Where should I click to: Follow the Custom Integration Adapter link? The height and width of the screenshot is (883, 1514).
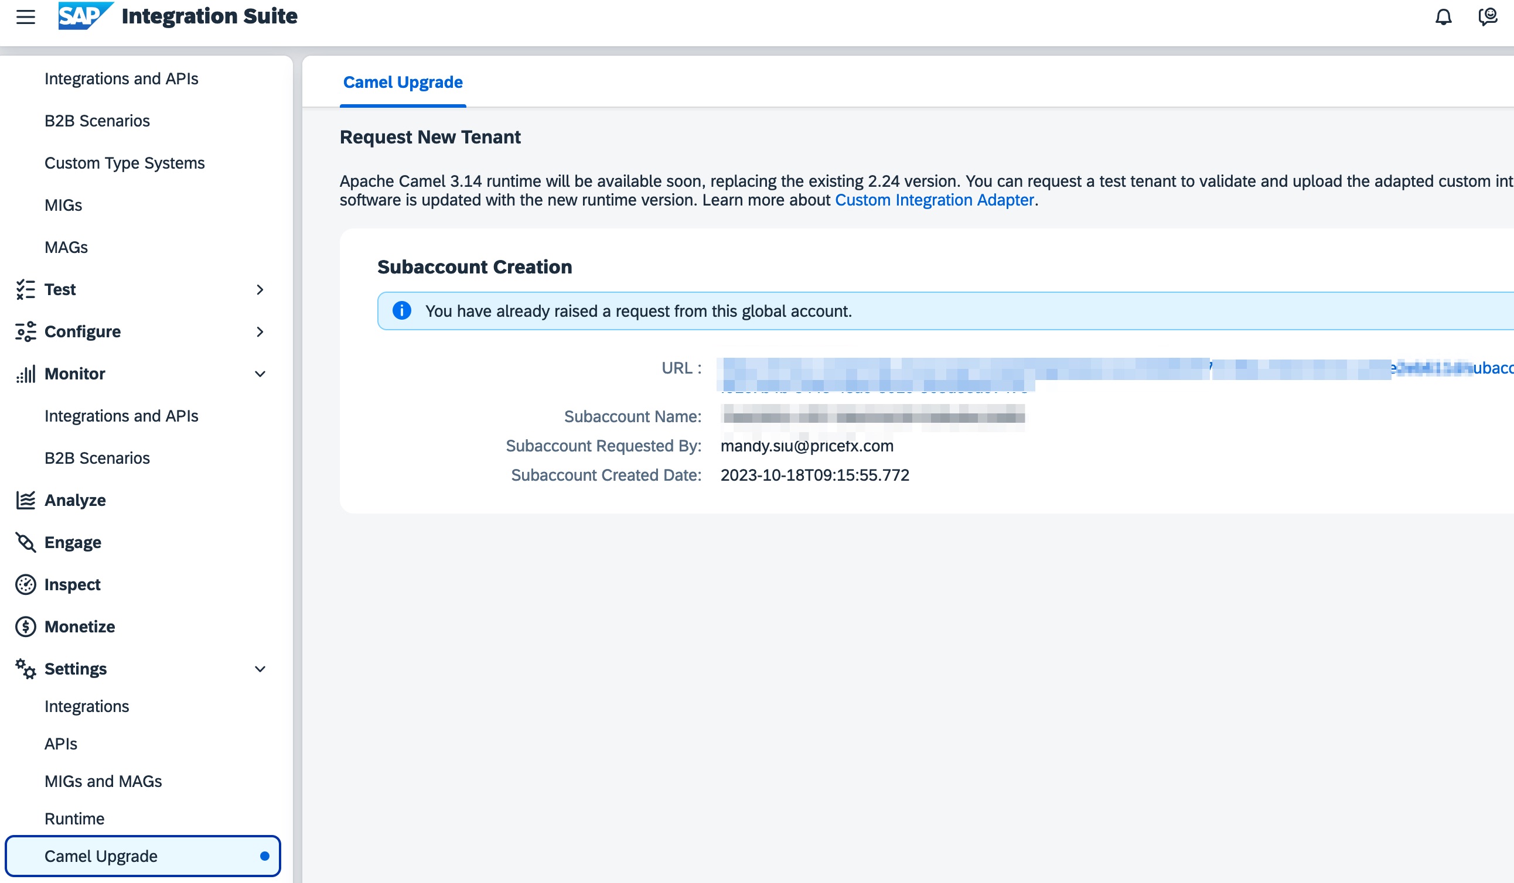coord(934,200)
